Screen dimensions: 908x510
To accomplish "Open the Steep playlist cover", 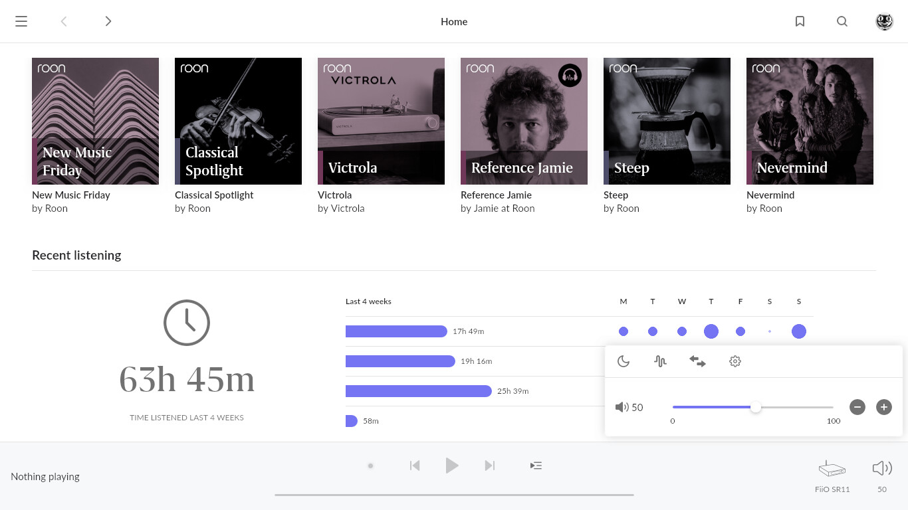I will click(667, 121).
